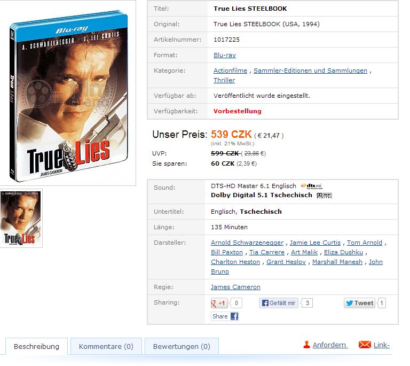Open the Arnold Schwarzenegger actor link
The image size is (410, 366).
pos(247,243)
